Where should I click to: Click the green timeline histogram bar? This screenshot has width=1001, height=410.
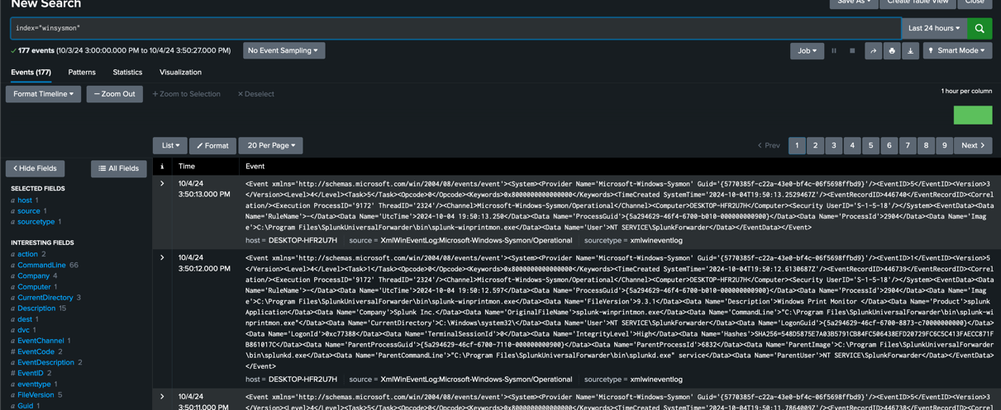click(973, 115)
